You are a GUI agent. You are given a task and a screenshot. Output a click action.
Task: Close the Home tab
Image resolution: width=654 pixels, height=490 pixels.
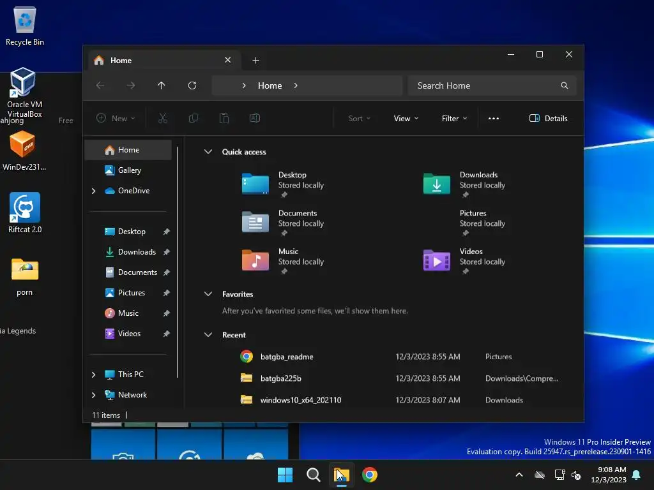228,60
